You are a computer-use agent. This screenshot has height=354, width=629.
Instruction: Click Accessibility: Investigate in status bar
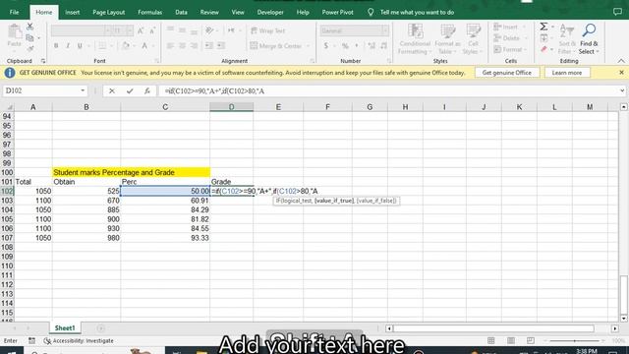[x=79, y=341]
